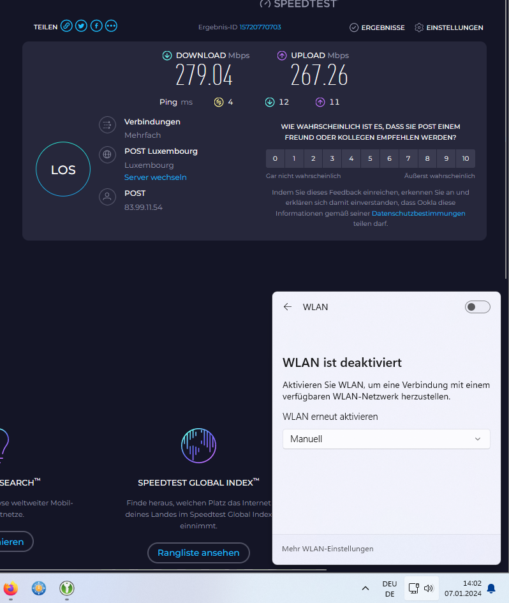The width and height of the screenshot is (509, 603).
Task: Rate recommendation likelihood 5
Action: pyautogui.click(x=370, y=158)
